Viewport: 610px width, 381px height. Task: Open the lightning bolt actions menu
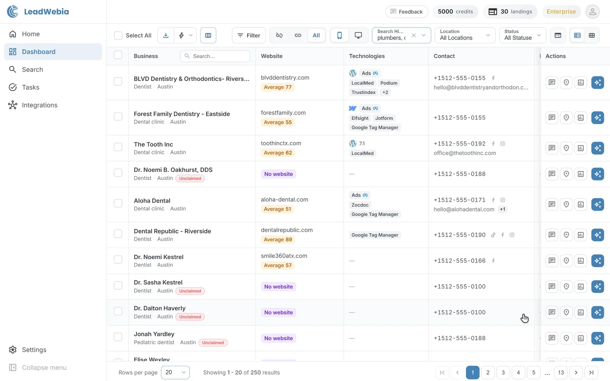pos(186,35)
